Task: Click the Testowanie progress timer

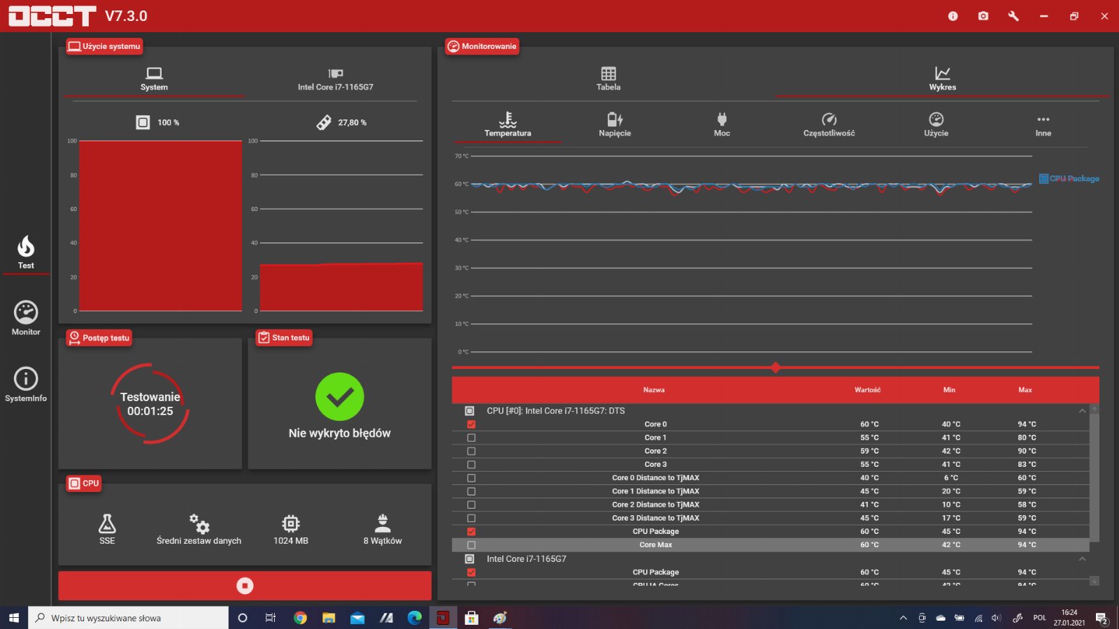Action: click(150, 404)
